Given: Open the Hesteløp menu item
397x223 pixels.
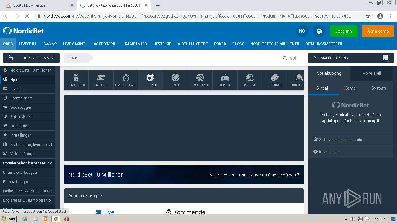Looking at the screenshot, I should tap(162, 44).
